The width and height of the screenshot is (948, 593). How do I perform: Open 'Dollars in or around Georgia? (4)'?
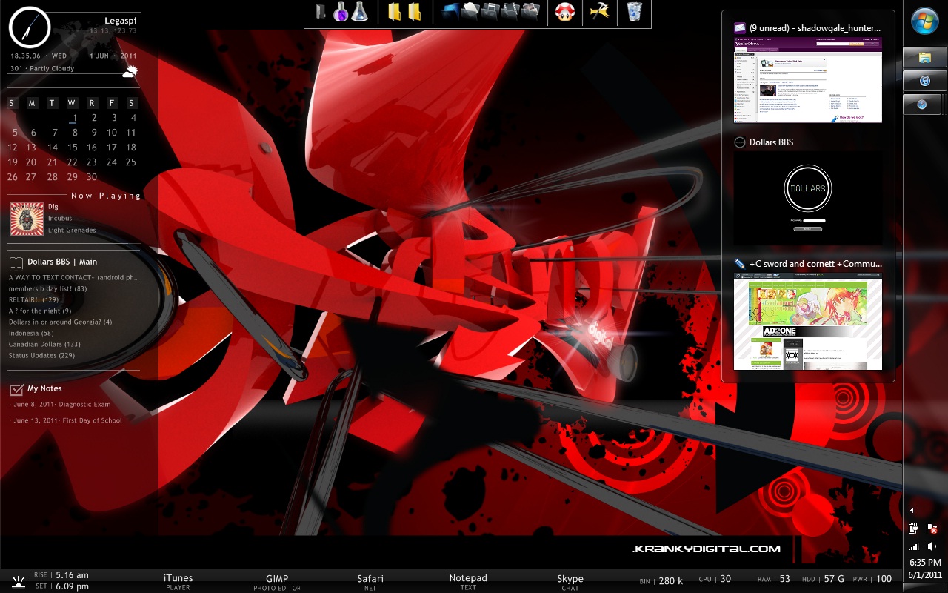(x=60, y=322)
